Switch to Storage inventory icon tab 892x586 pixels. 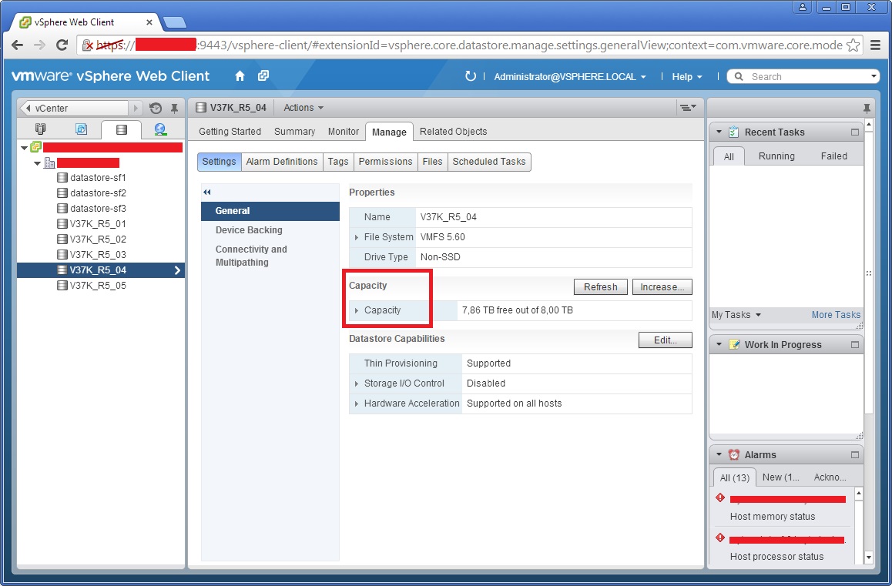pyautogui.click(x=121, y=129)
